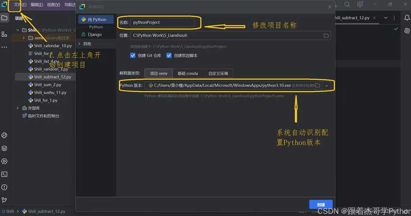This screenshot has width=411, height=216.
Task: Select the Project venv interpreter type
Action: point(159,74)
